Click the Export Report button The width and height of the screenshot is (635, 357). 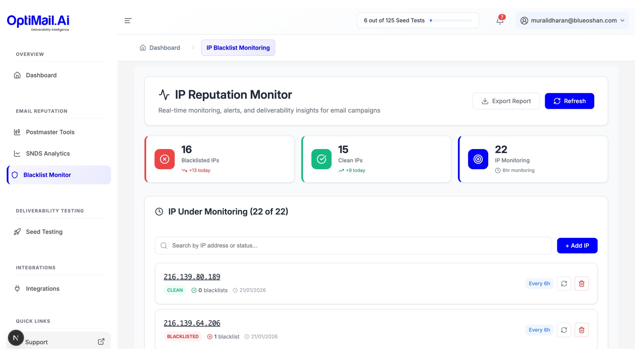click(x=506, y=101)
